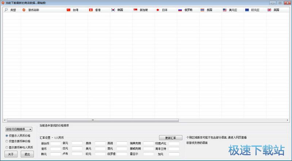Image resolution: width=292 pixels, height=161 pixels.
Task: Click the 退出 button
Action: coord(27,154)
